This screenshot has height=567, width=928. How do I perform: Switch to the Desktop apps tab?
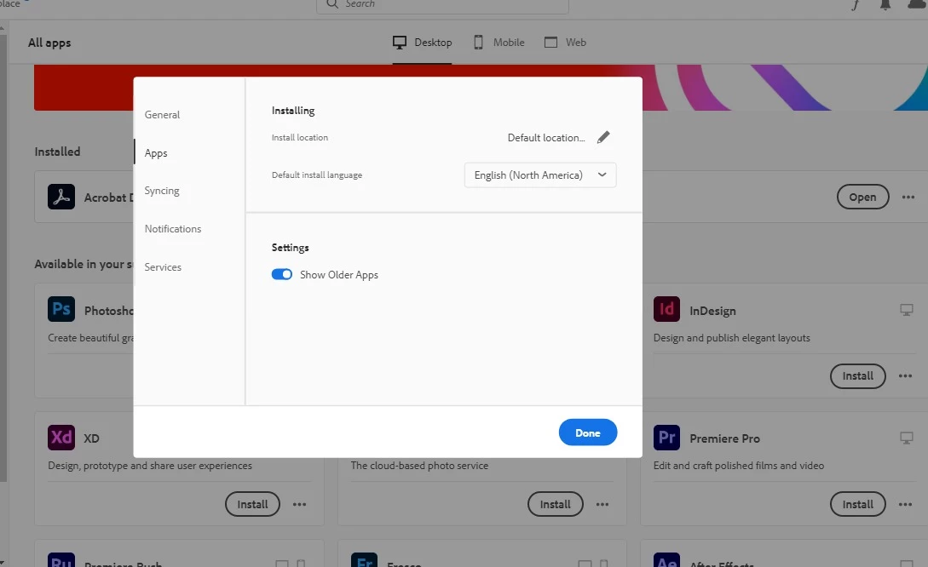point(422,43)
